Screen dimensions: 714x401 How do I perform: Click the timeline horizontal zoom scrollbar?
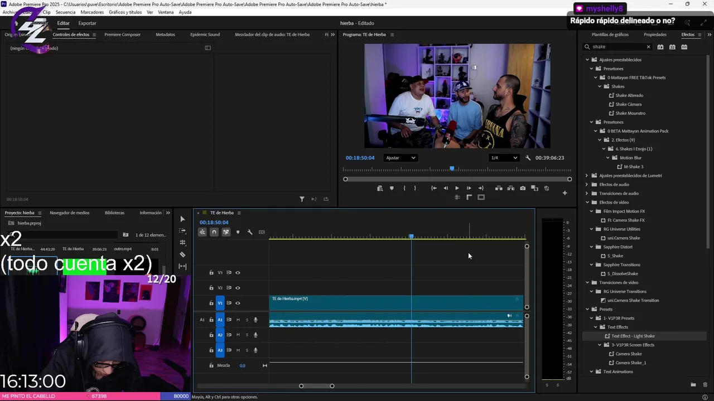pyautogui.click(x=316, y=386)
